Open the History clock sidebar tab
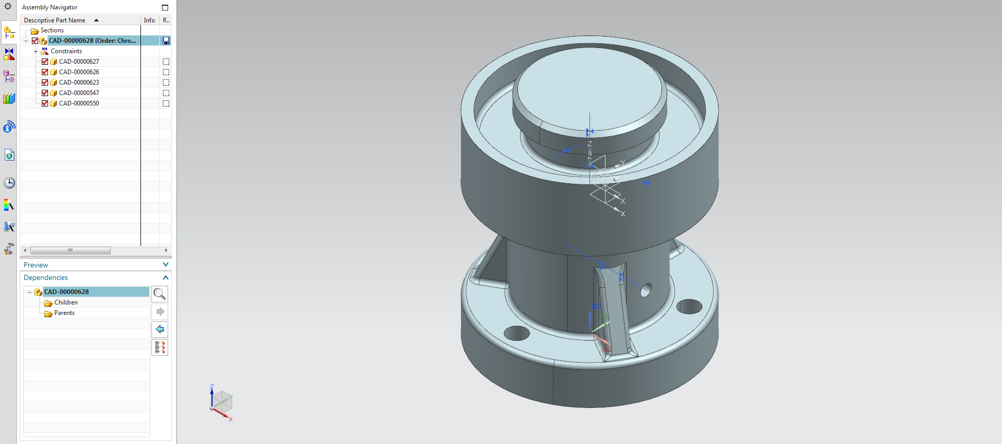The image size is (1002, 444). click(9, 183)
